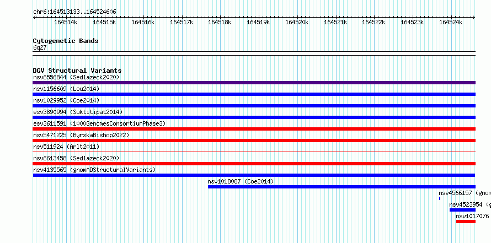The height and width of the screenshot is (243, 491).
Task: Click the right arrowhead of the ruler
Action: click(474, 17)
